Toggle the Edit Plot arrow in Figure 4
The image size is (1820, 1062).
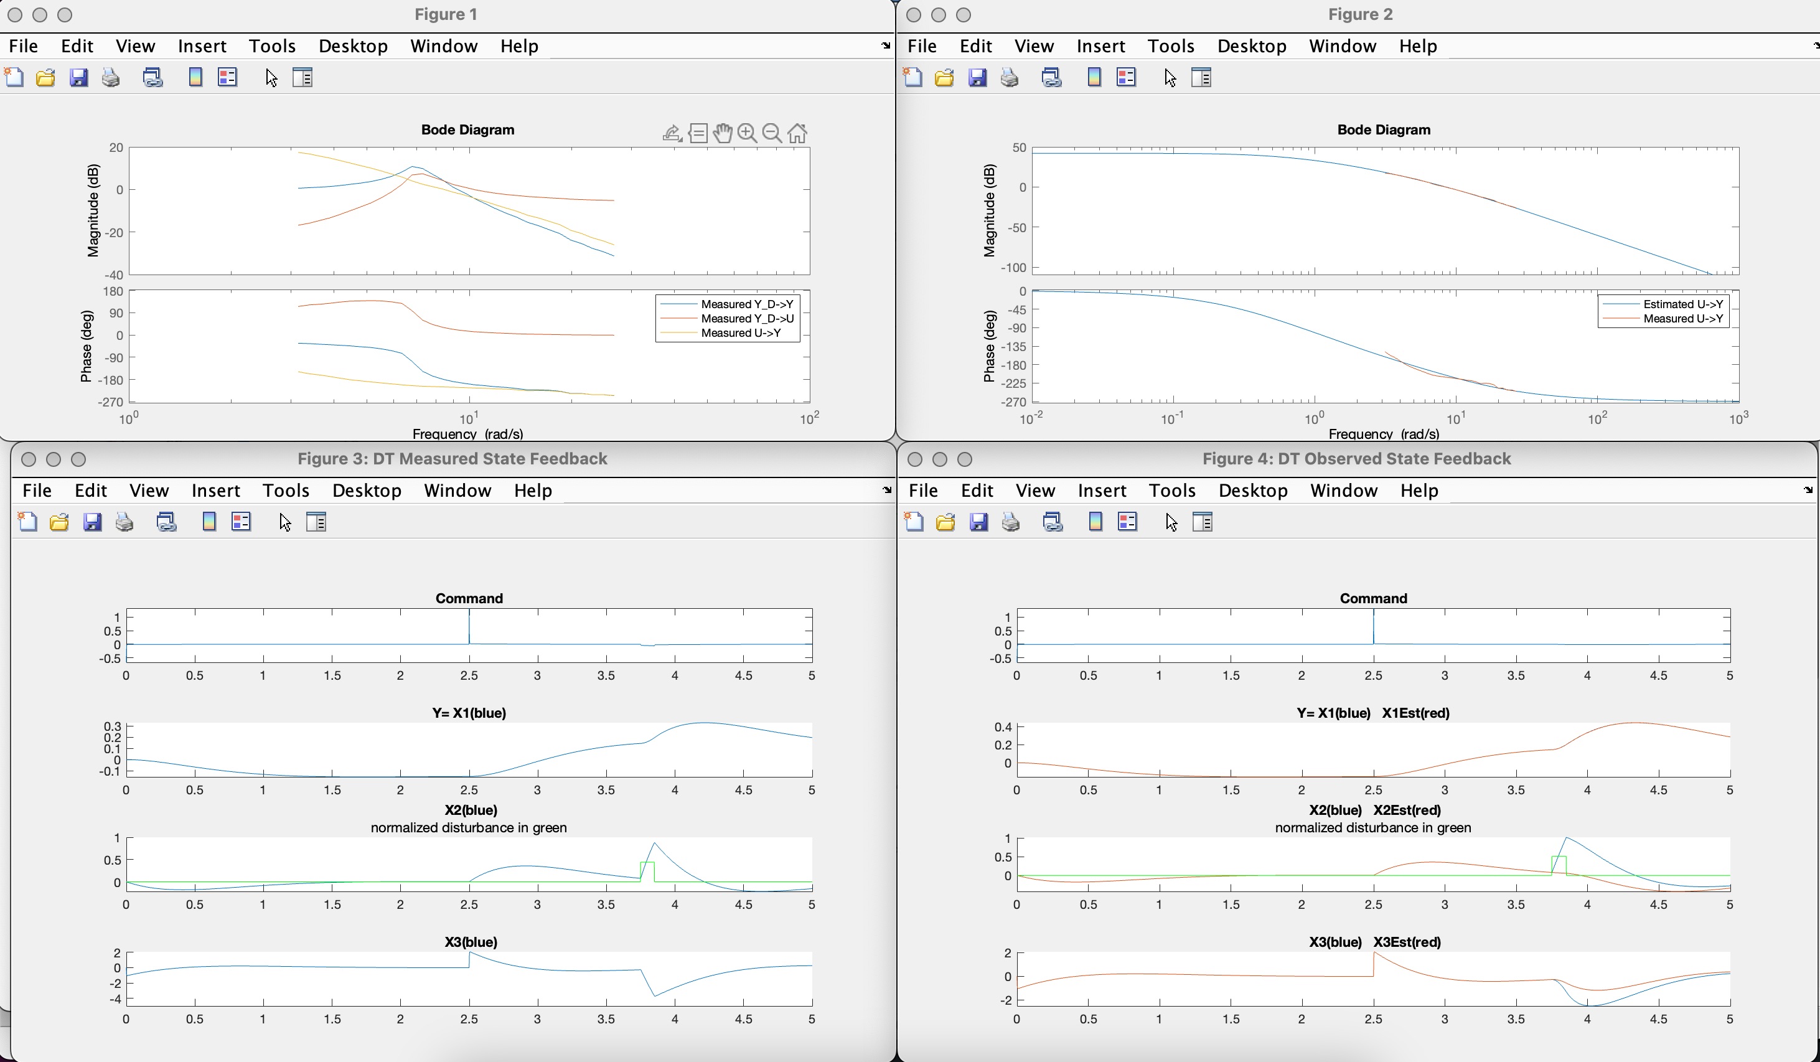1171,522
